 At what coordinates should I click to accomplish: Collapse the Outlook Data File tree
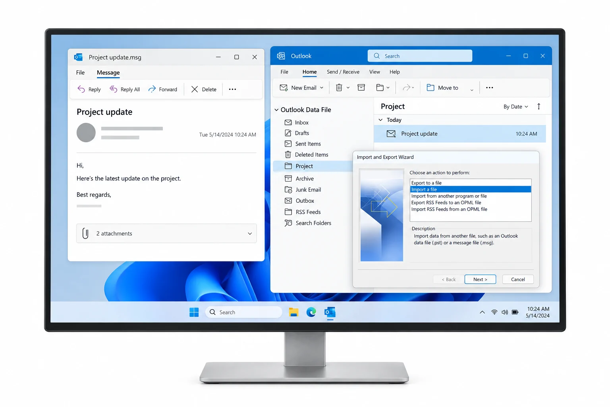[x=276, y=110]
